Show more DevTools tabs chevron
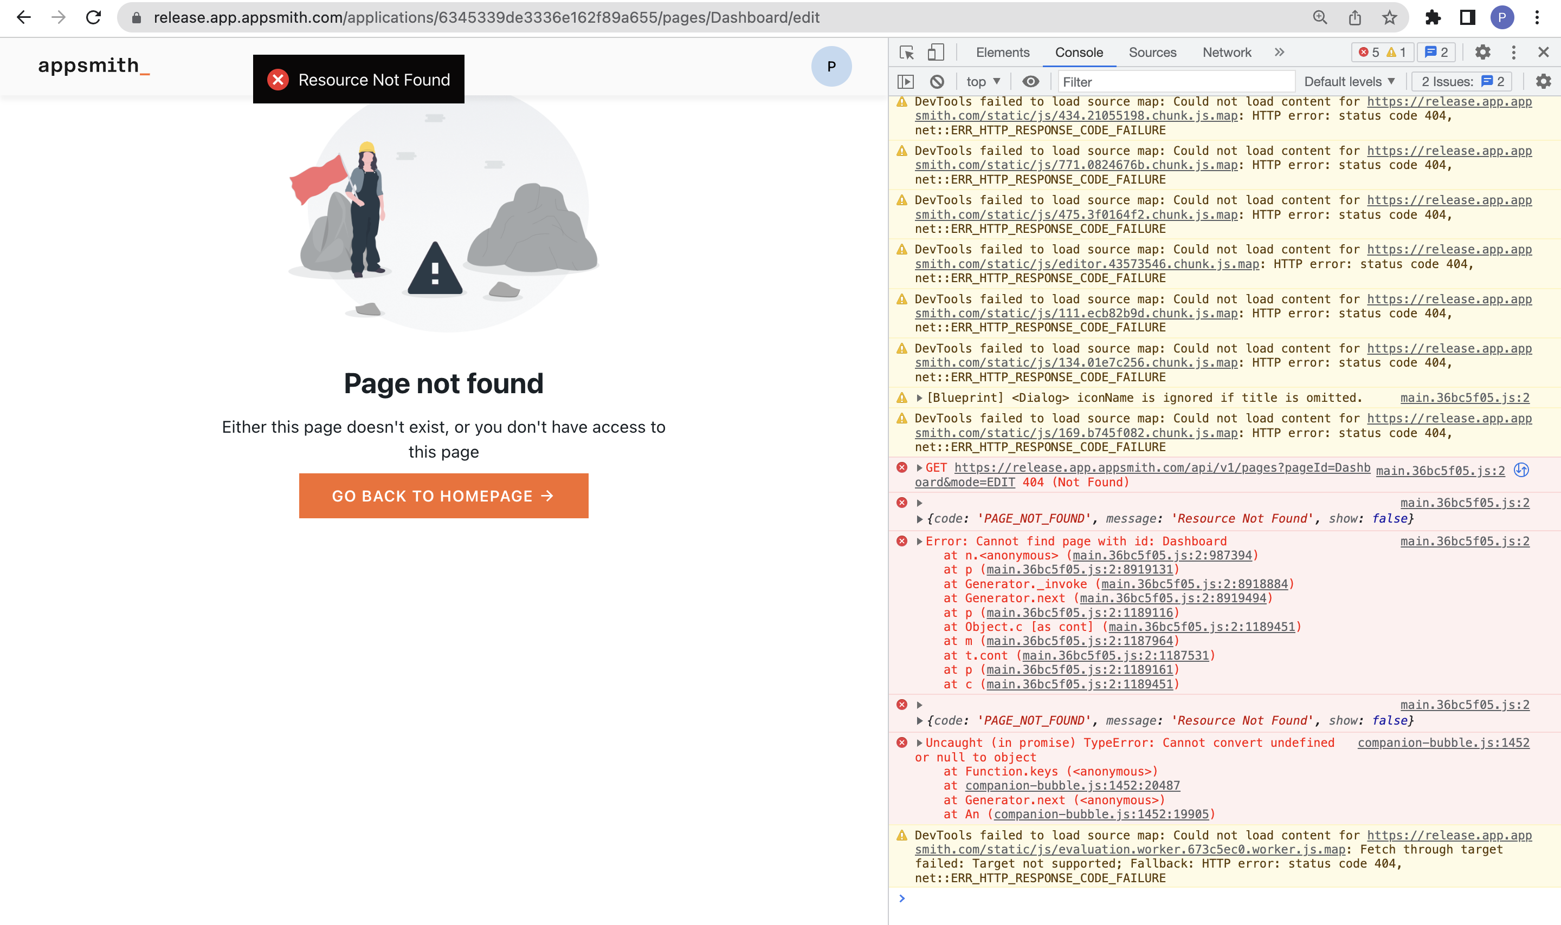 click(1280, 53)
